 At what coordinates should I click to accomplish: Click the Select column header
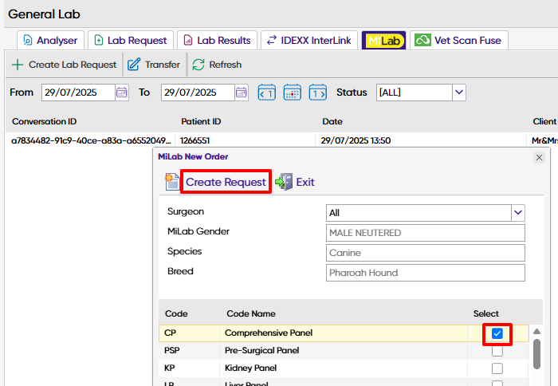485,313
